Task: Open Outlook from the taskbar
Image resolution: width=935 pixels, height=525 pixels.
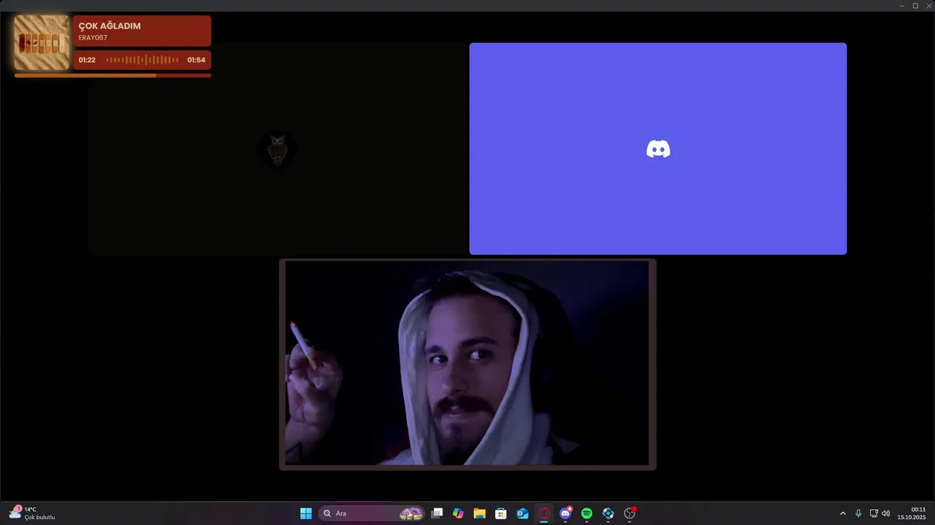Action: [522, 513]
